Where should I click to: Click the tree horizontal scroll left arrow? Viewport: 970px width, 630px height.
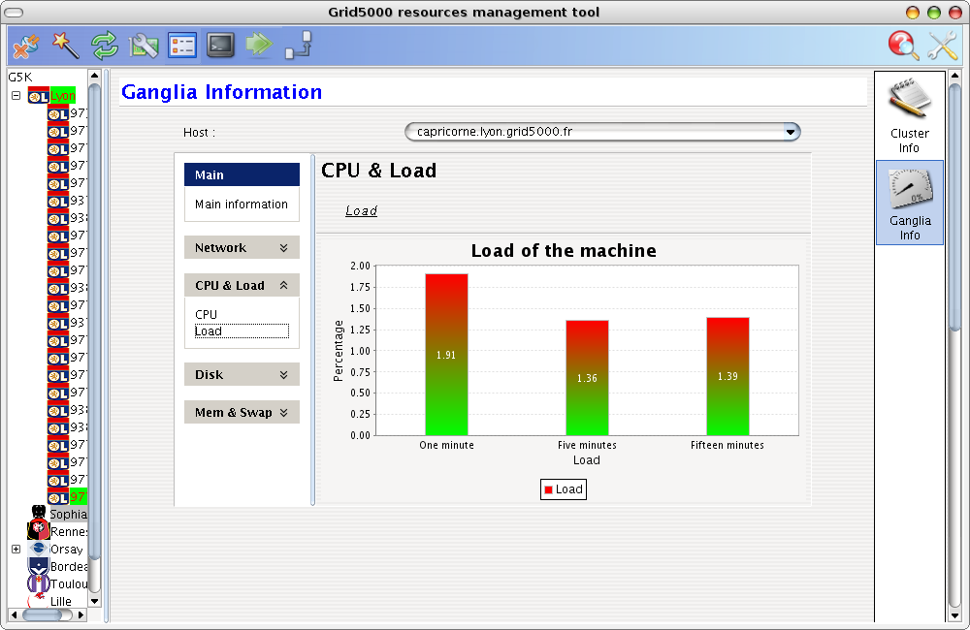pos(14,614)
